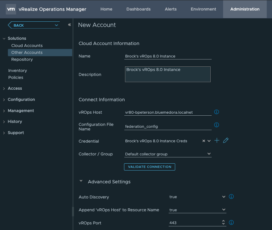Add new credential with plus icon

point(217,140)
